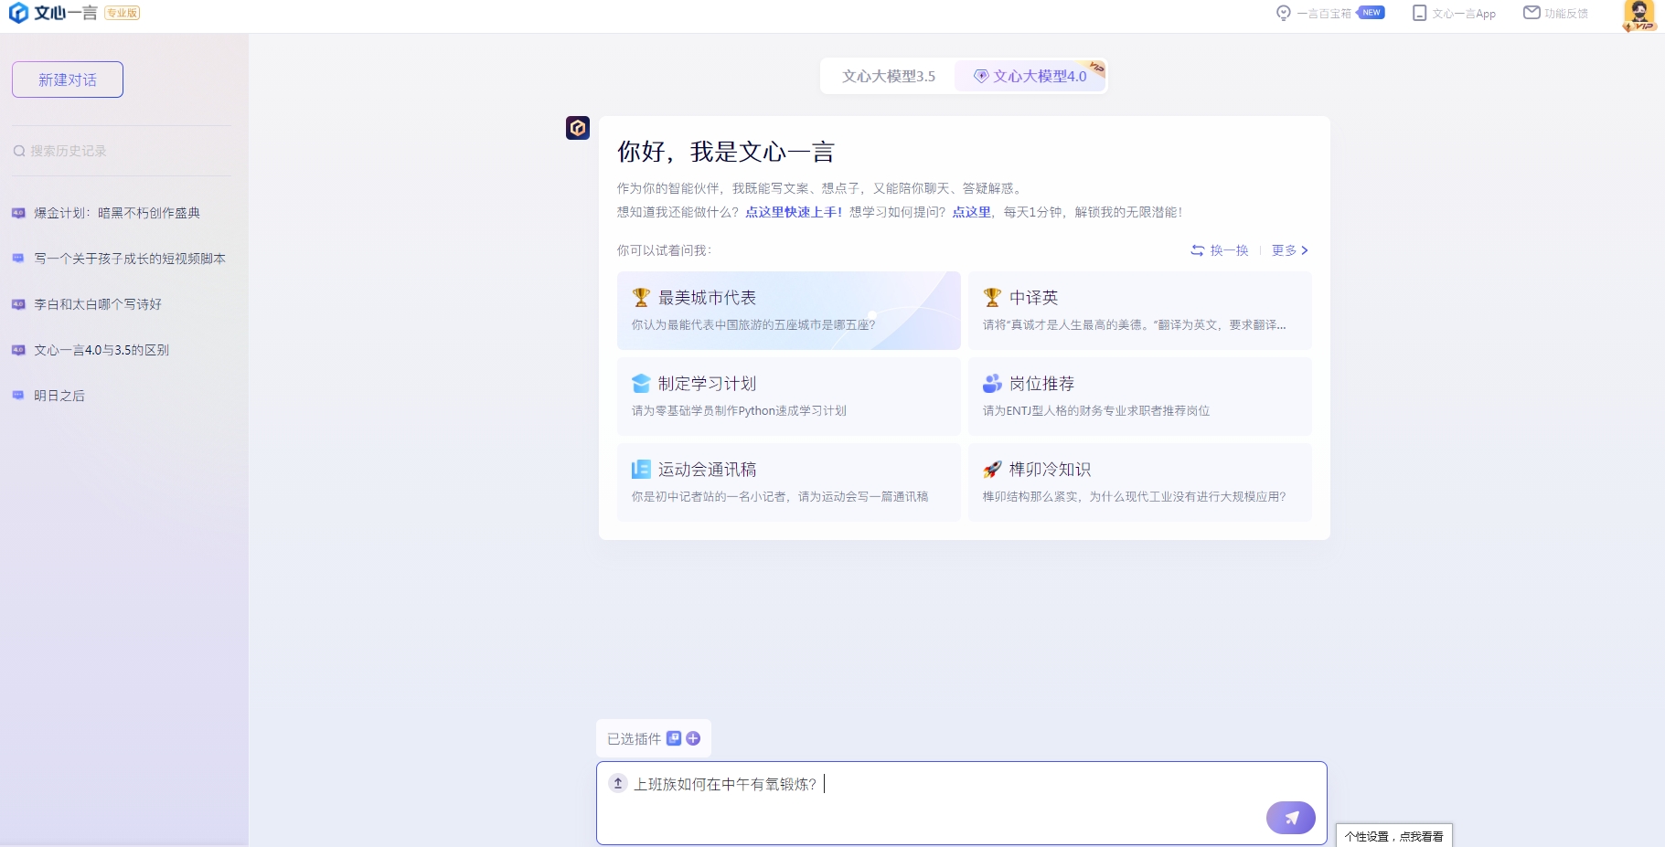The image size is (1665, 847).
Task: Click upload file icon in input box
Action: pos(618,783)
